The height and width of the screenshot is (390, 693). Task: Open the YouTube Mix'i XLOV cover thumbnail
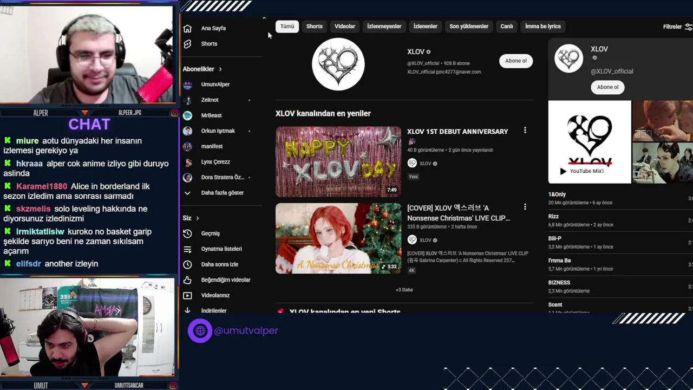[590, 142]
